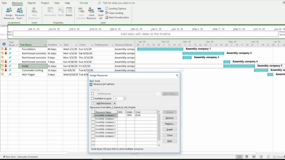Click the Replace... button
This screenshot has width=285, height=160.
tap(170, 124)
